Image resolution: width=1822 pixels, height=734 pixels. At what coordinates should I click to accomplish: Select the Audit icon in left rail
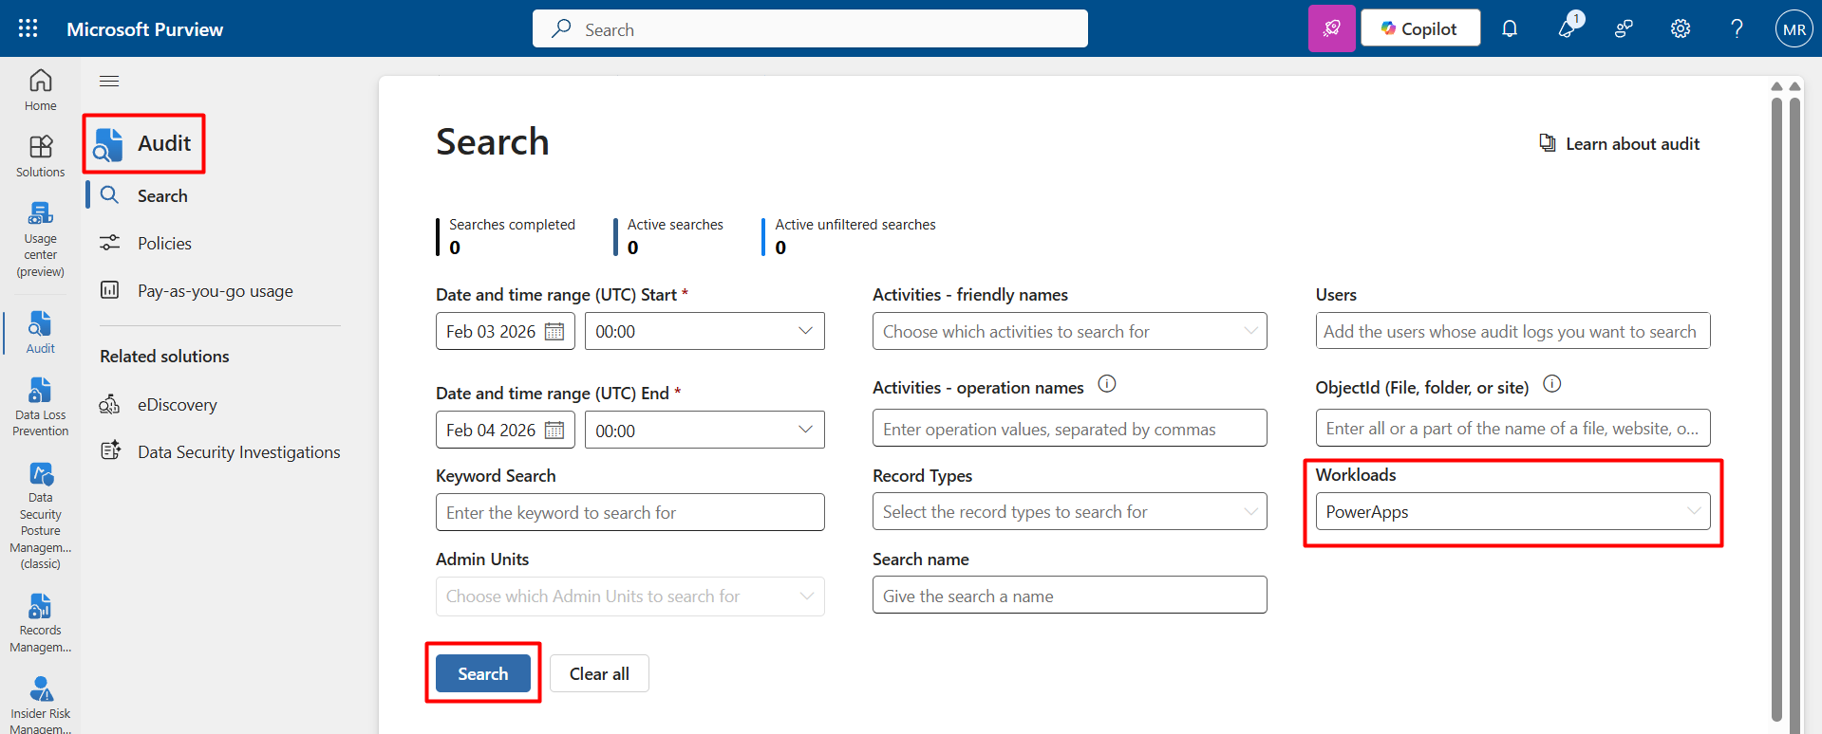point(40,332)
